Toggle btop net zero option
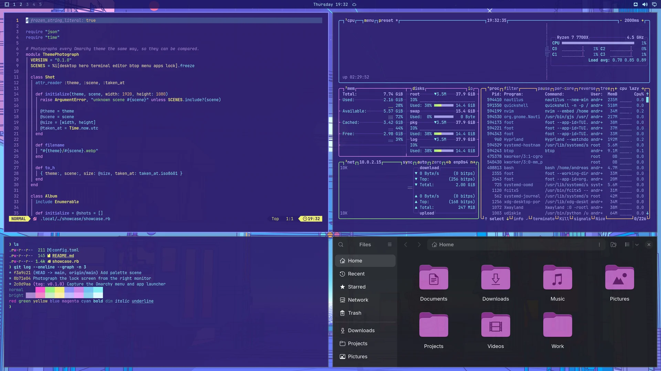Screen dimensions: 661x371 437,162
